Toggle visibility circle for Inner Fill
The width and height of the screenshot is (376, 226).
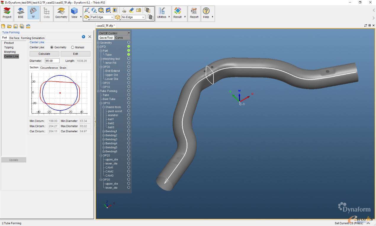pos(128,63)
